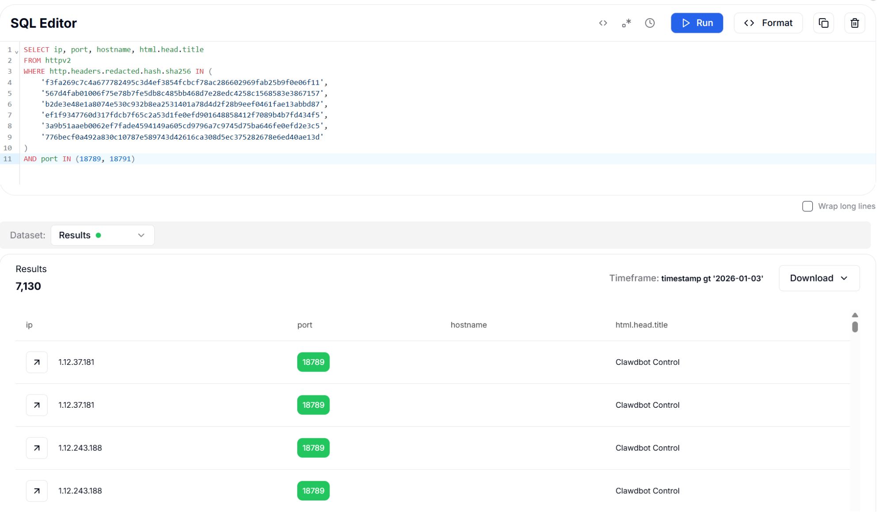Run the SQL query
This screenshot has width=883, height=512.
[697, 23]
